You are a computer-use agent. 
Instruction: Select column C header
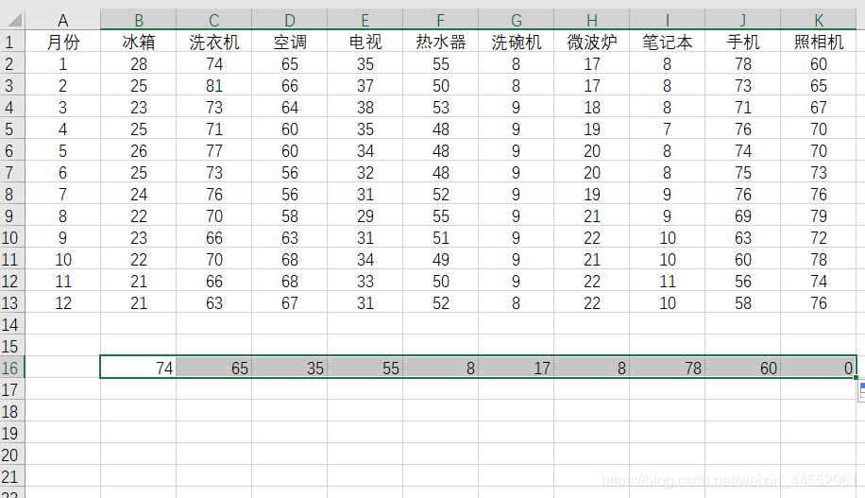pyautogui.click(x=214, y=21)
